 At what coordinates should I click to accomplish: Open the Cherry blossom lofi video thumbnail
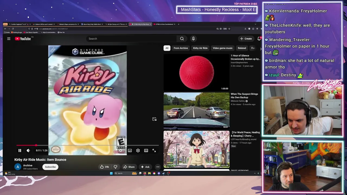pos(196,149)
